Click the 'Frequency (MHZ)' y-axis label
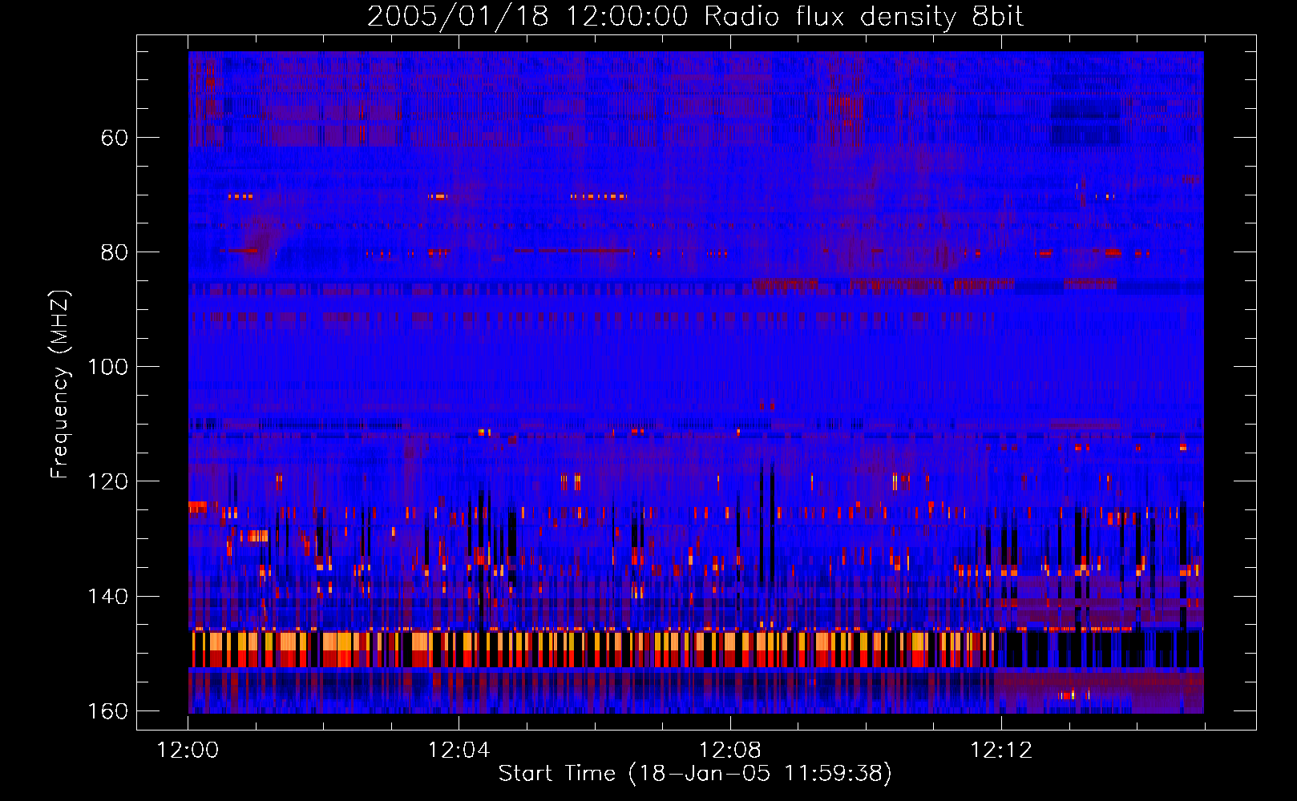 (60, 384)
